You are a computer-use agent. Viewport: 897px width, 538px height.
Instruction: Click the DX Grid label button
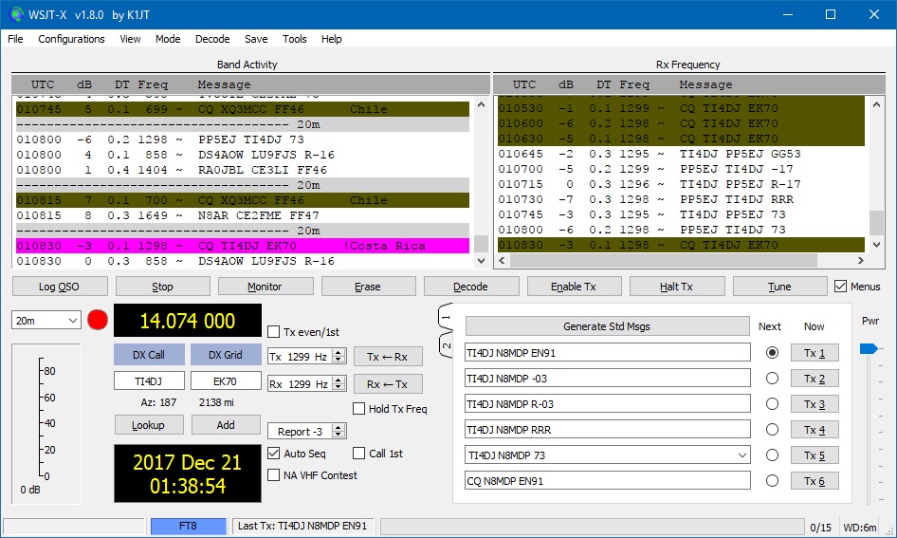(226, 355)
